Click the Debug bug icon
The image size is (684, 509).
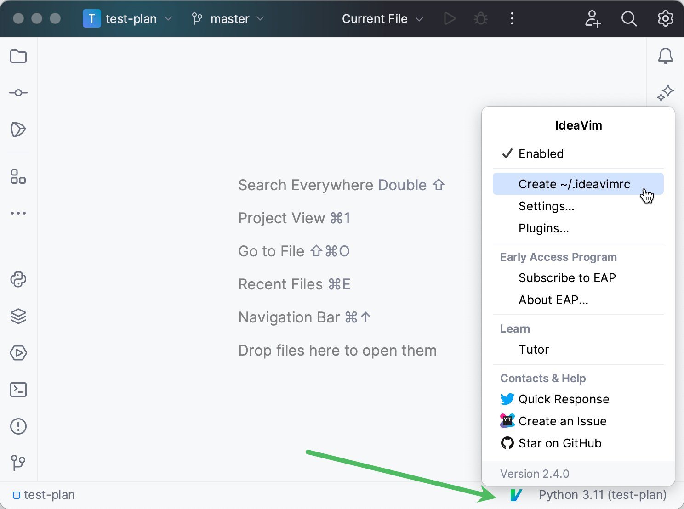[481, 18]
